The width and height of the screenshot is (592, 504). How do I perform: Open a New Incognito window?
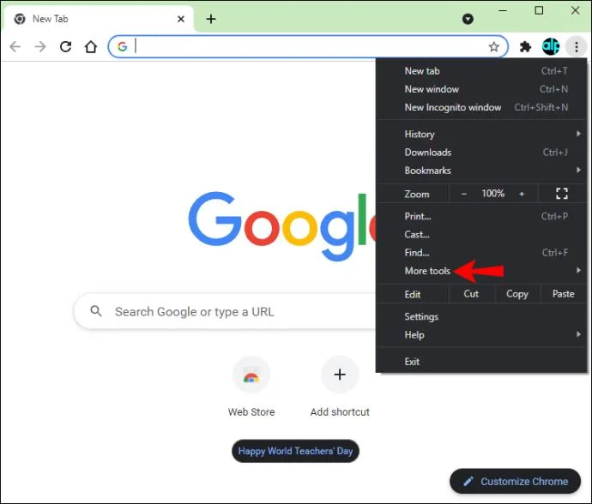(482, 107)
